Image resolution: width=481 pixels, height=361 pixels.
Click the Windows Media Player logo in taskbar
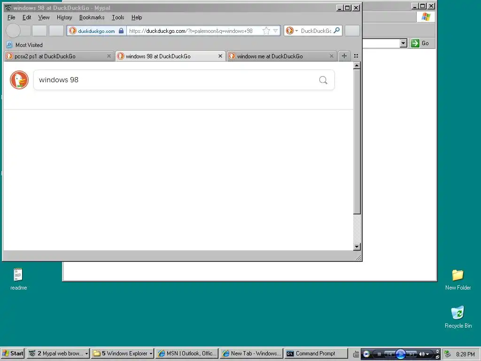click(x=366, y=354)
